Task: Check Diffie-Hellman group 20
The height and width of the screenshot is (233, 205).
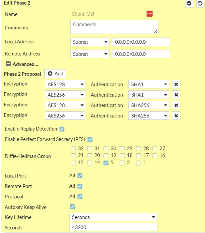Action: [90, 156]
